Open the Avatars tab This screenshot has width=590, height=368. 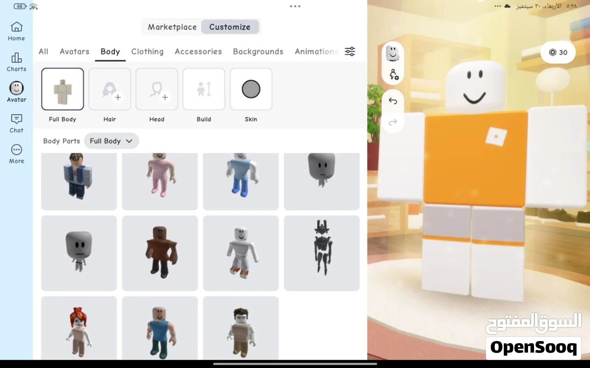(74, 51)
